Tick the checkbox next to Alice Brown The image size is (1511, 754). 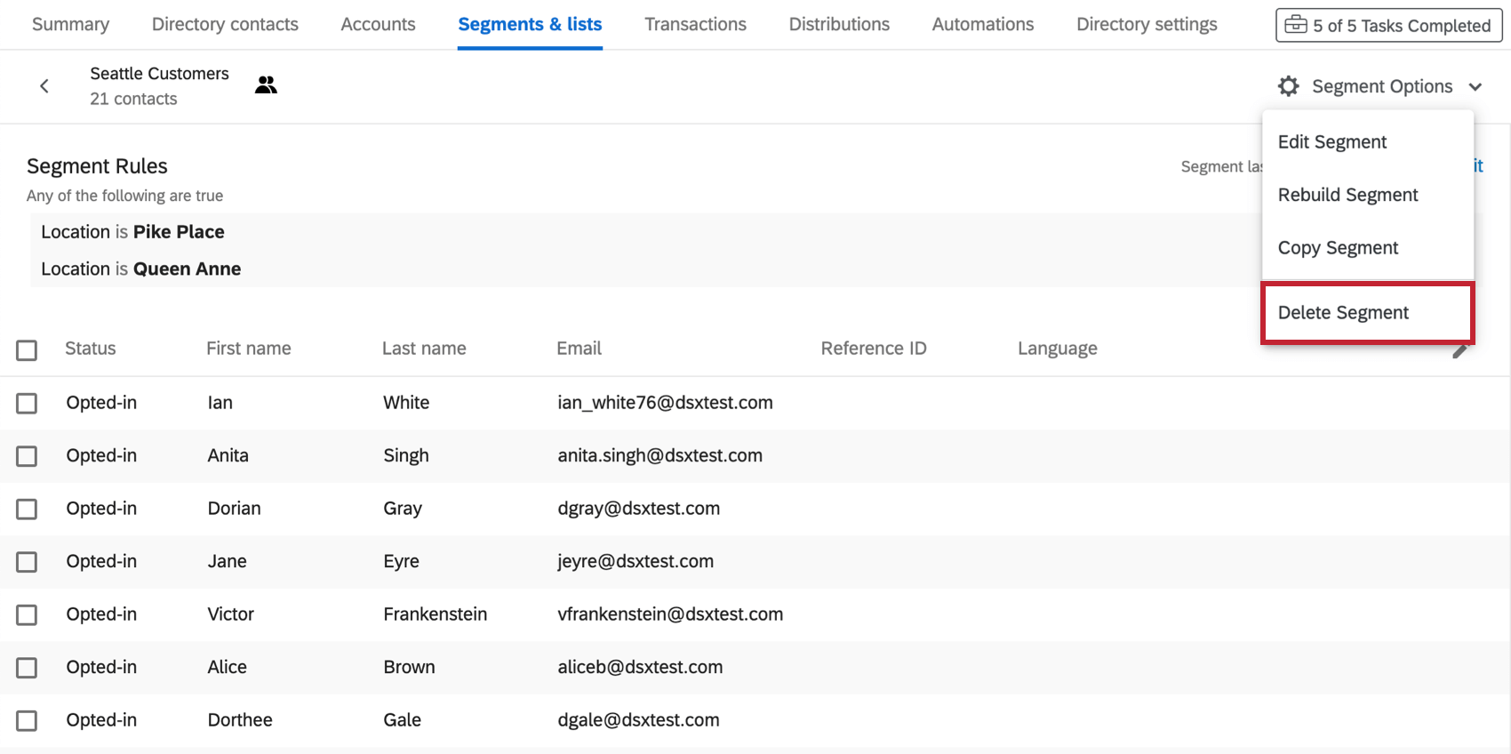coord(27,668)
